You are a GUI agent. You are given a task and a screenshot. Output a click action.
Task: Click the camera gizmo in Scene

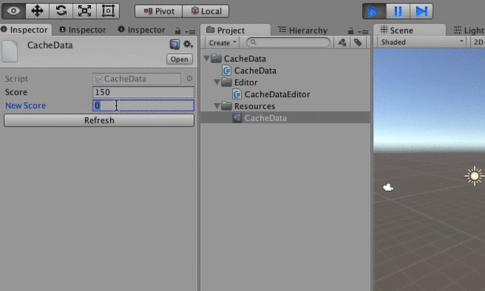pyautogui.click(x=388, y=187)
